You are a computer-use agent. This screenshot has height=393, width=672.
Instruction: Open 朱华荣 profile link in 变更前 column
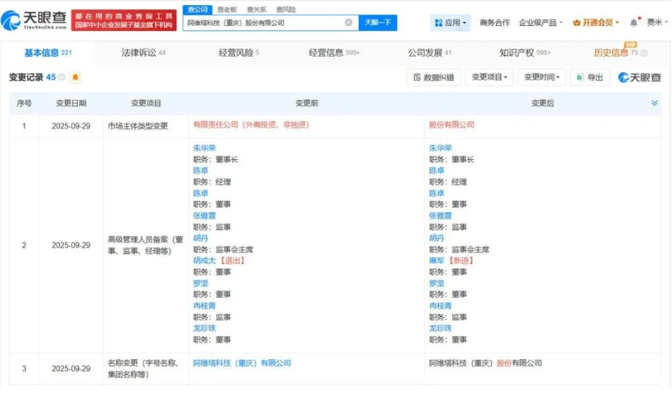point(204,148)
